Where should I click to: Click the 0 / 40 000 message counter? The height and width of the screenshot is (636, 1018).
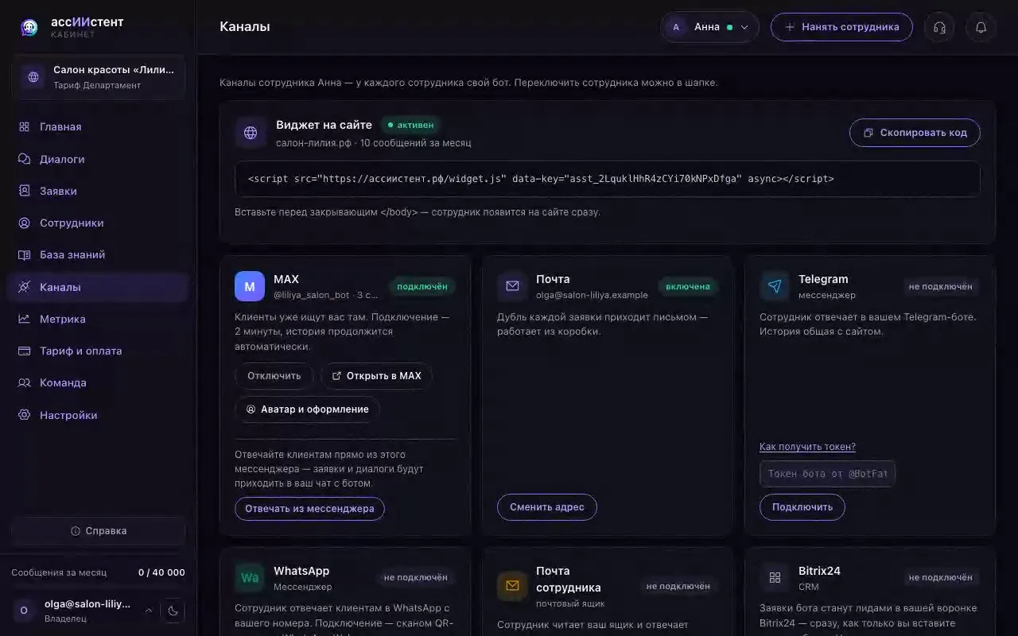[x=161, y=572]
